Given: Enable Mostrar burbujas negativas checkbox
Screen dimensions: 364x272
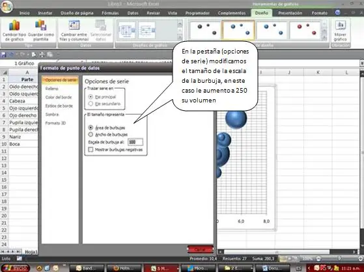Looking at the screenshot, I should 91,149.
